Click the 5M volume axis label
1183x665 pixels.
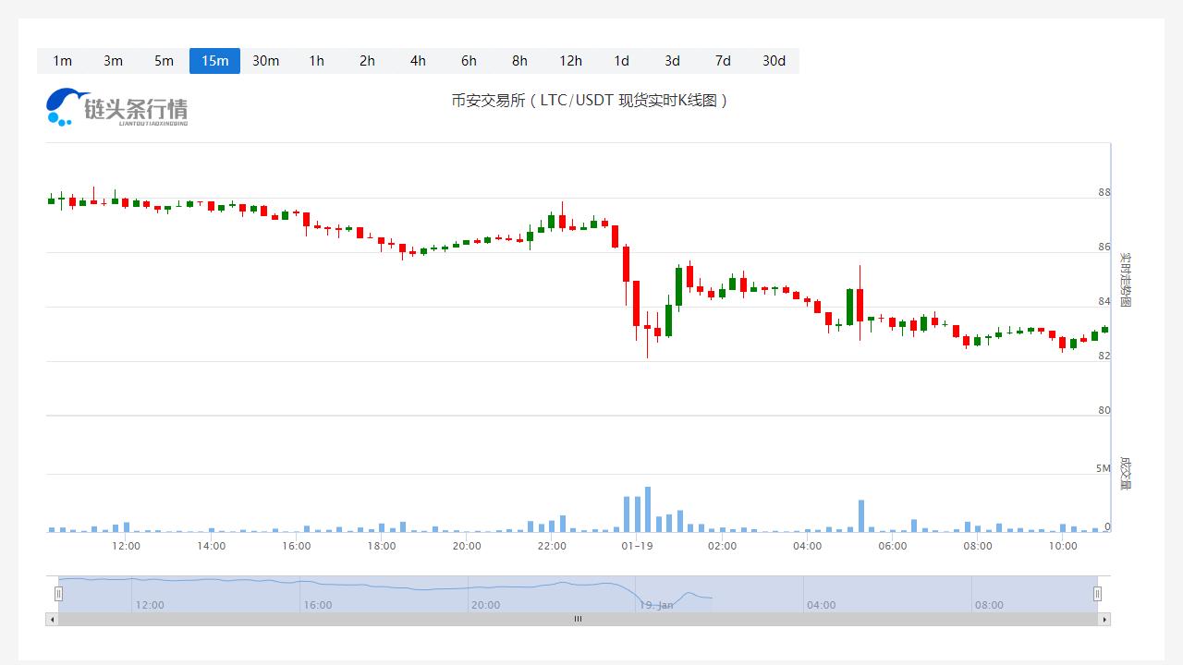[1104, 468]
